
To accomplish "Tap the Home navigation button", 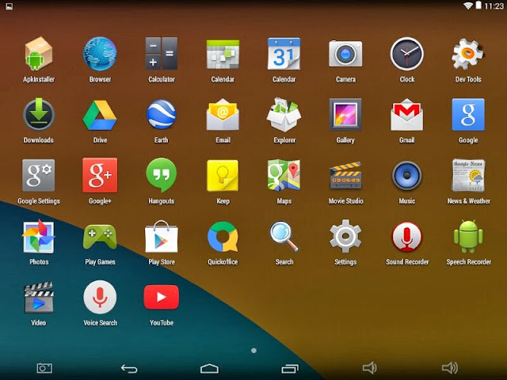I will 209,368.
